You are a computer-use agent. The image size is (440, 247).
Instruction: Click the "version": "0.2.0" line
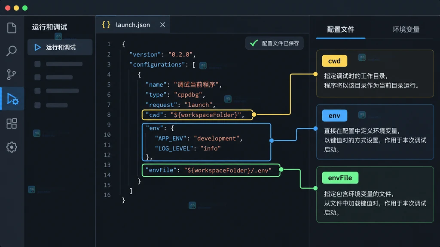pyautogui.click(x=162, y=54)
